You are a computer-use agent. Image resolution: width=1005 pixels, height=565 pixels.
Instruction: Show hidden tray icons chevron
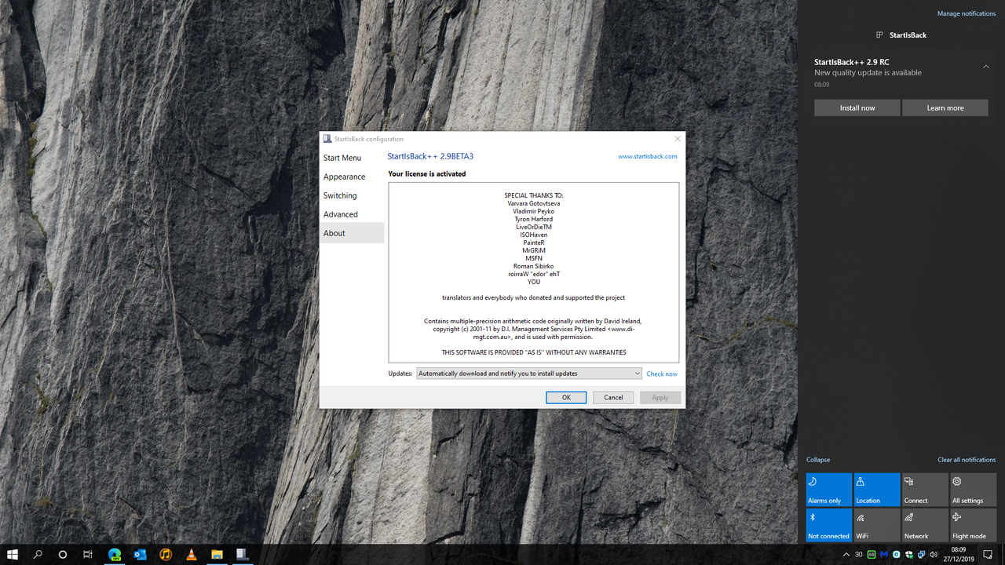point(846,554)
